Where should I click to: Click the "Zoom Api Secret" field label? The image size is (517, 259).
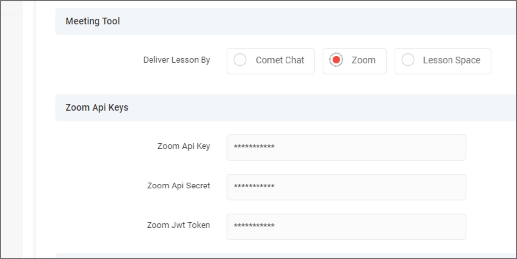(x=178, y=186)
